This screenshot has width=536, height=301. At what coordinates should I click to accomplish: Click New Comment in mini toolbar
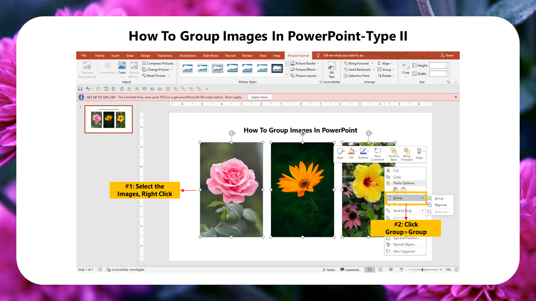[377, 154]
